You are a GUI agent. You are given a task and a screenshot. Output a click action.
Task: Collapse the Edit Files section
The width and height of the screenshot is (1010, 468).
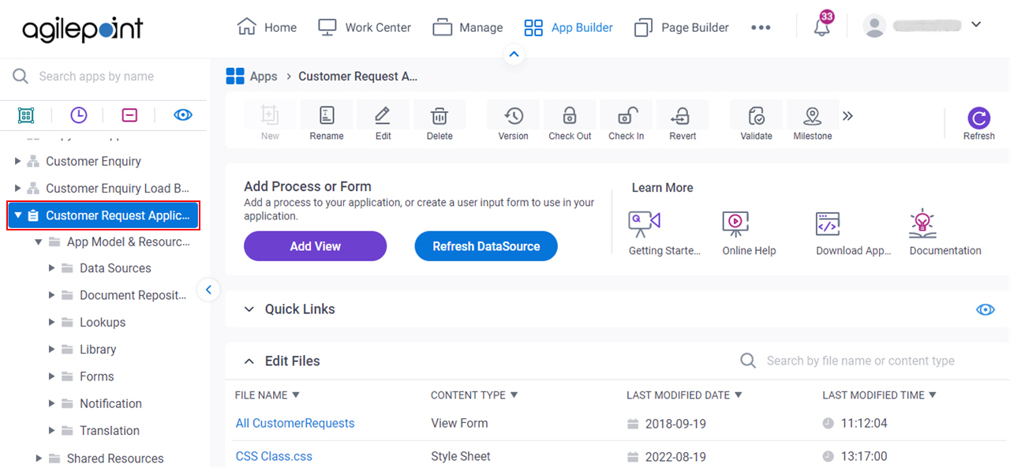[x=249, y=361]
